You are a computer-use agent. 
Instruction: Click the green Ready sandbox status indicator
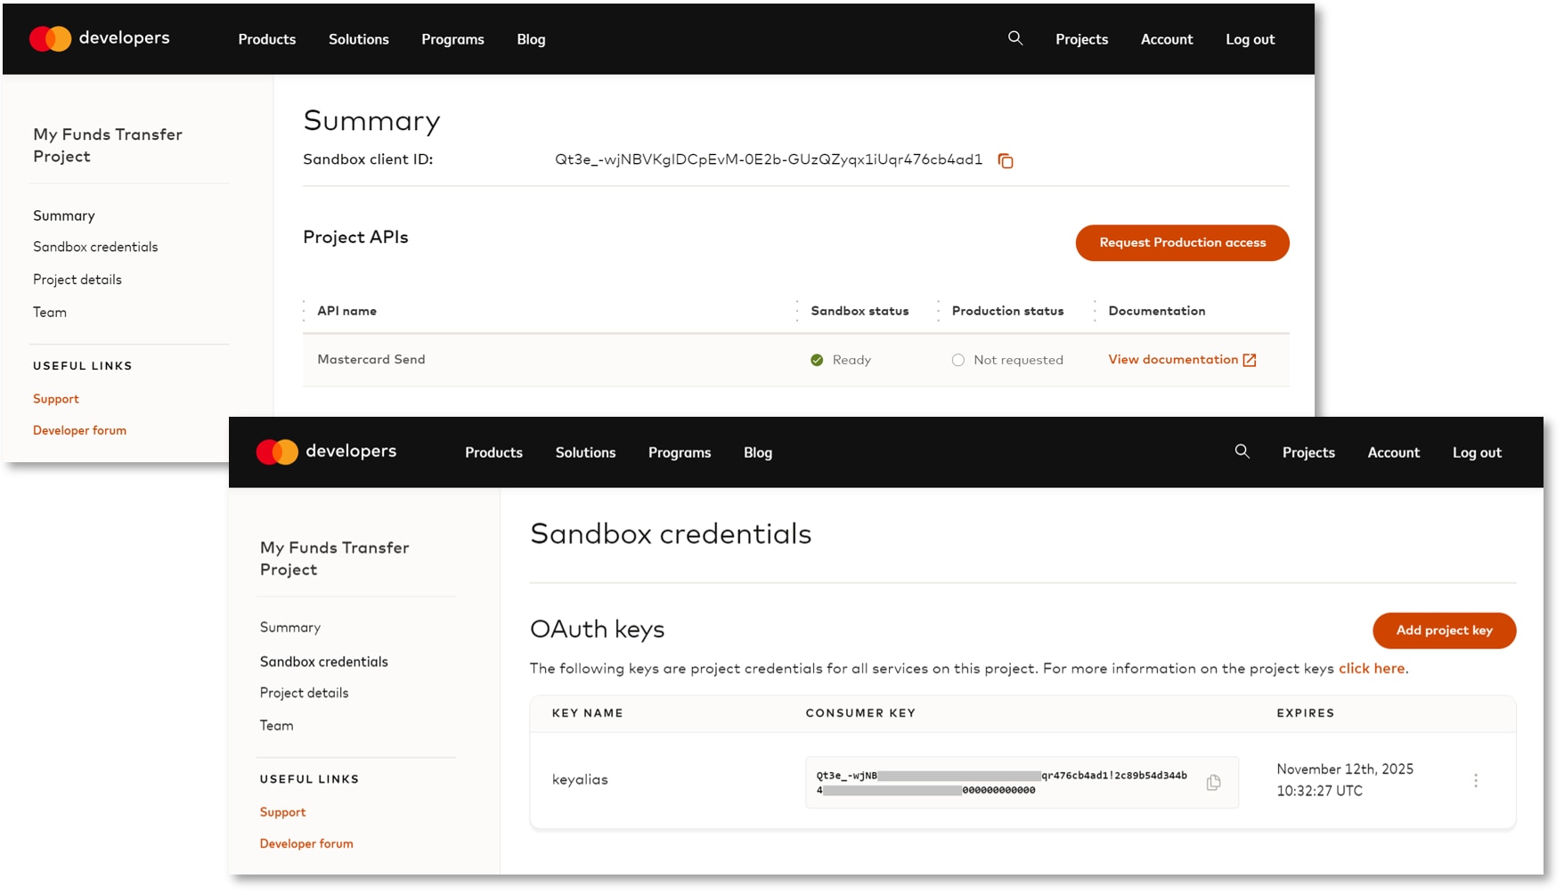[817, 360]
